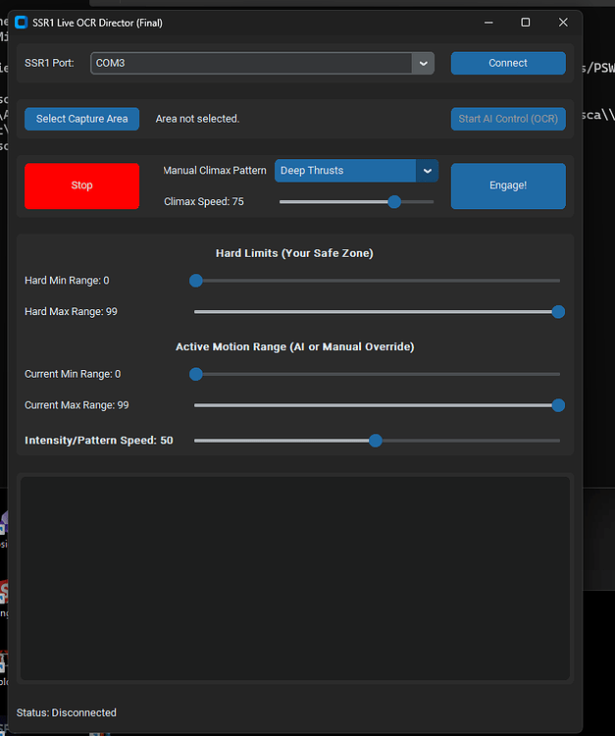Viewport: 615px width, 736px height.
Task: Maximize the SSR1 Live OCR Director window
Action: point(525,23)
